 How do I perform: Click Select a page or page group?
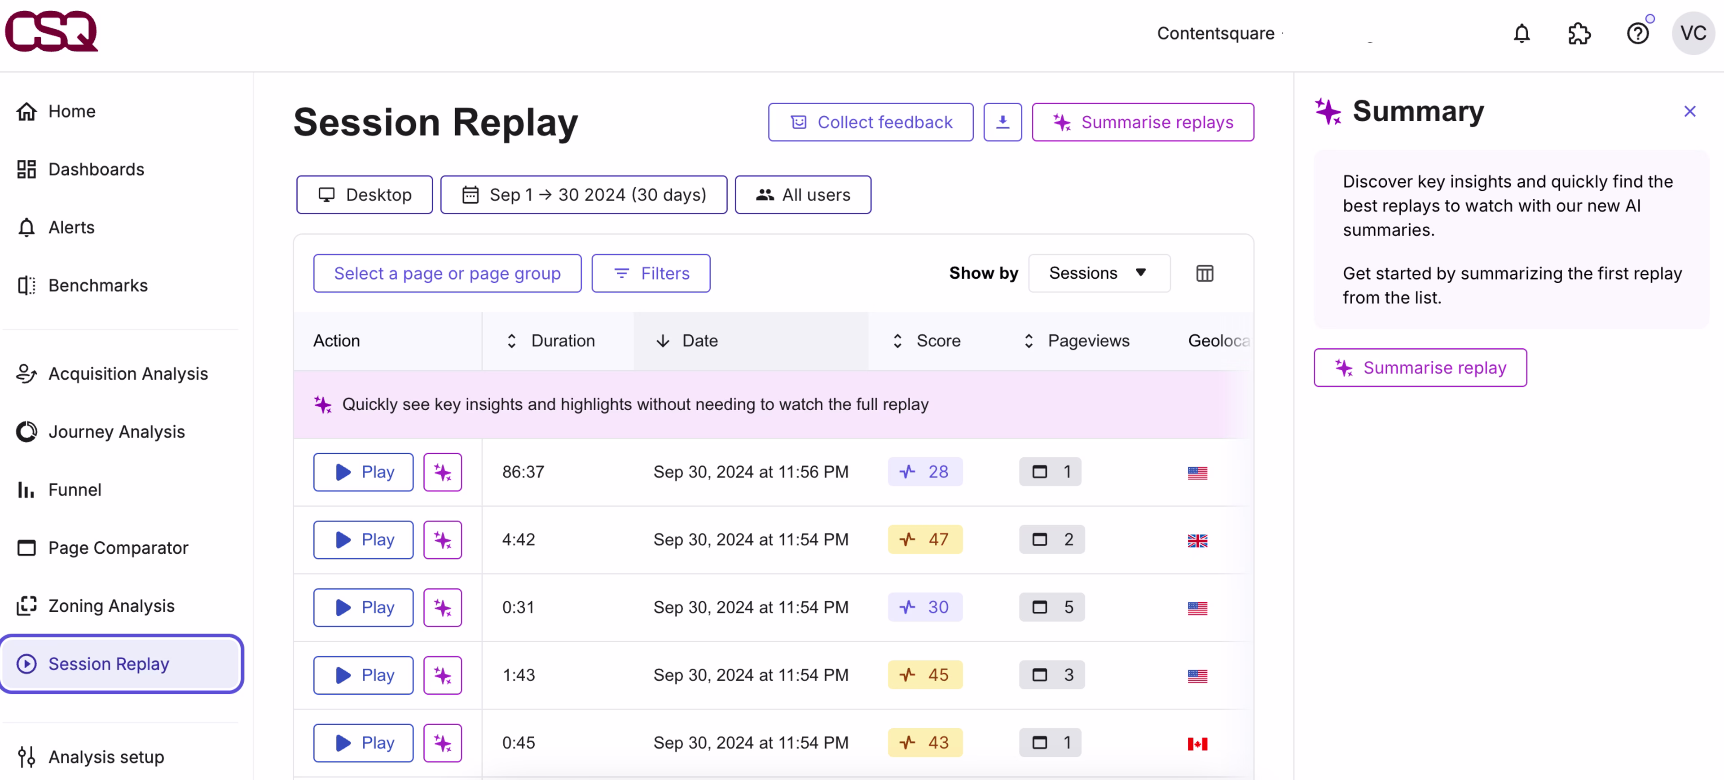[x=447, y=273]
